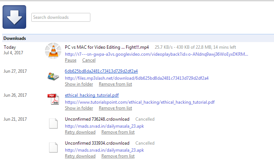Open the tutorialspoint.com PDF URL
274x162 pixels.
tap(140, 102)
